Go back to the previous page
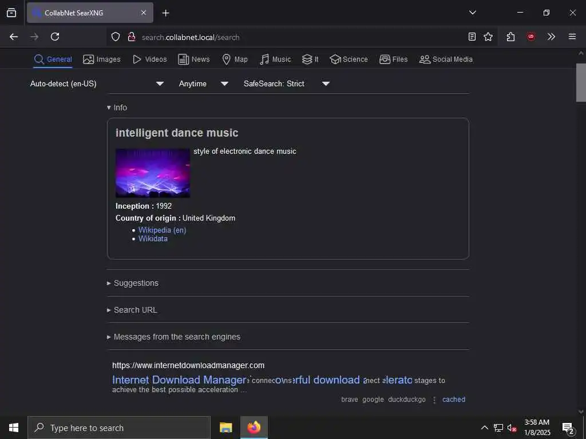Viewport: 586px width, 439px height. click(14, 37)
